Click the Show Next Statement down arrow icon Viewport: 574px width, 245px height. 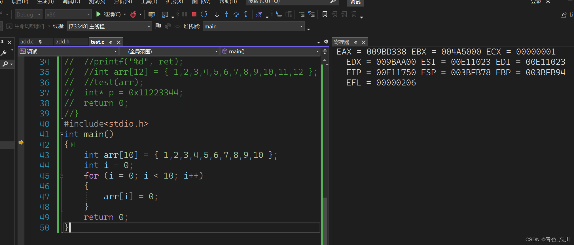[217, 14]
